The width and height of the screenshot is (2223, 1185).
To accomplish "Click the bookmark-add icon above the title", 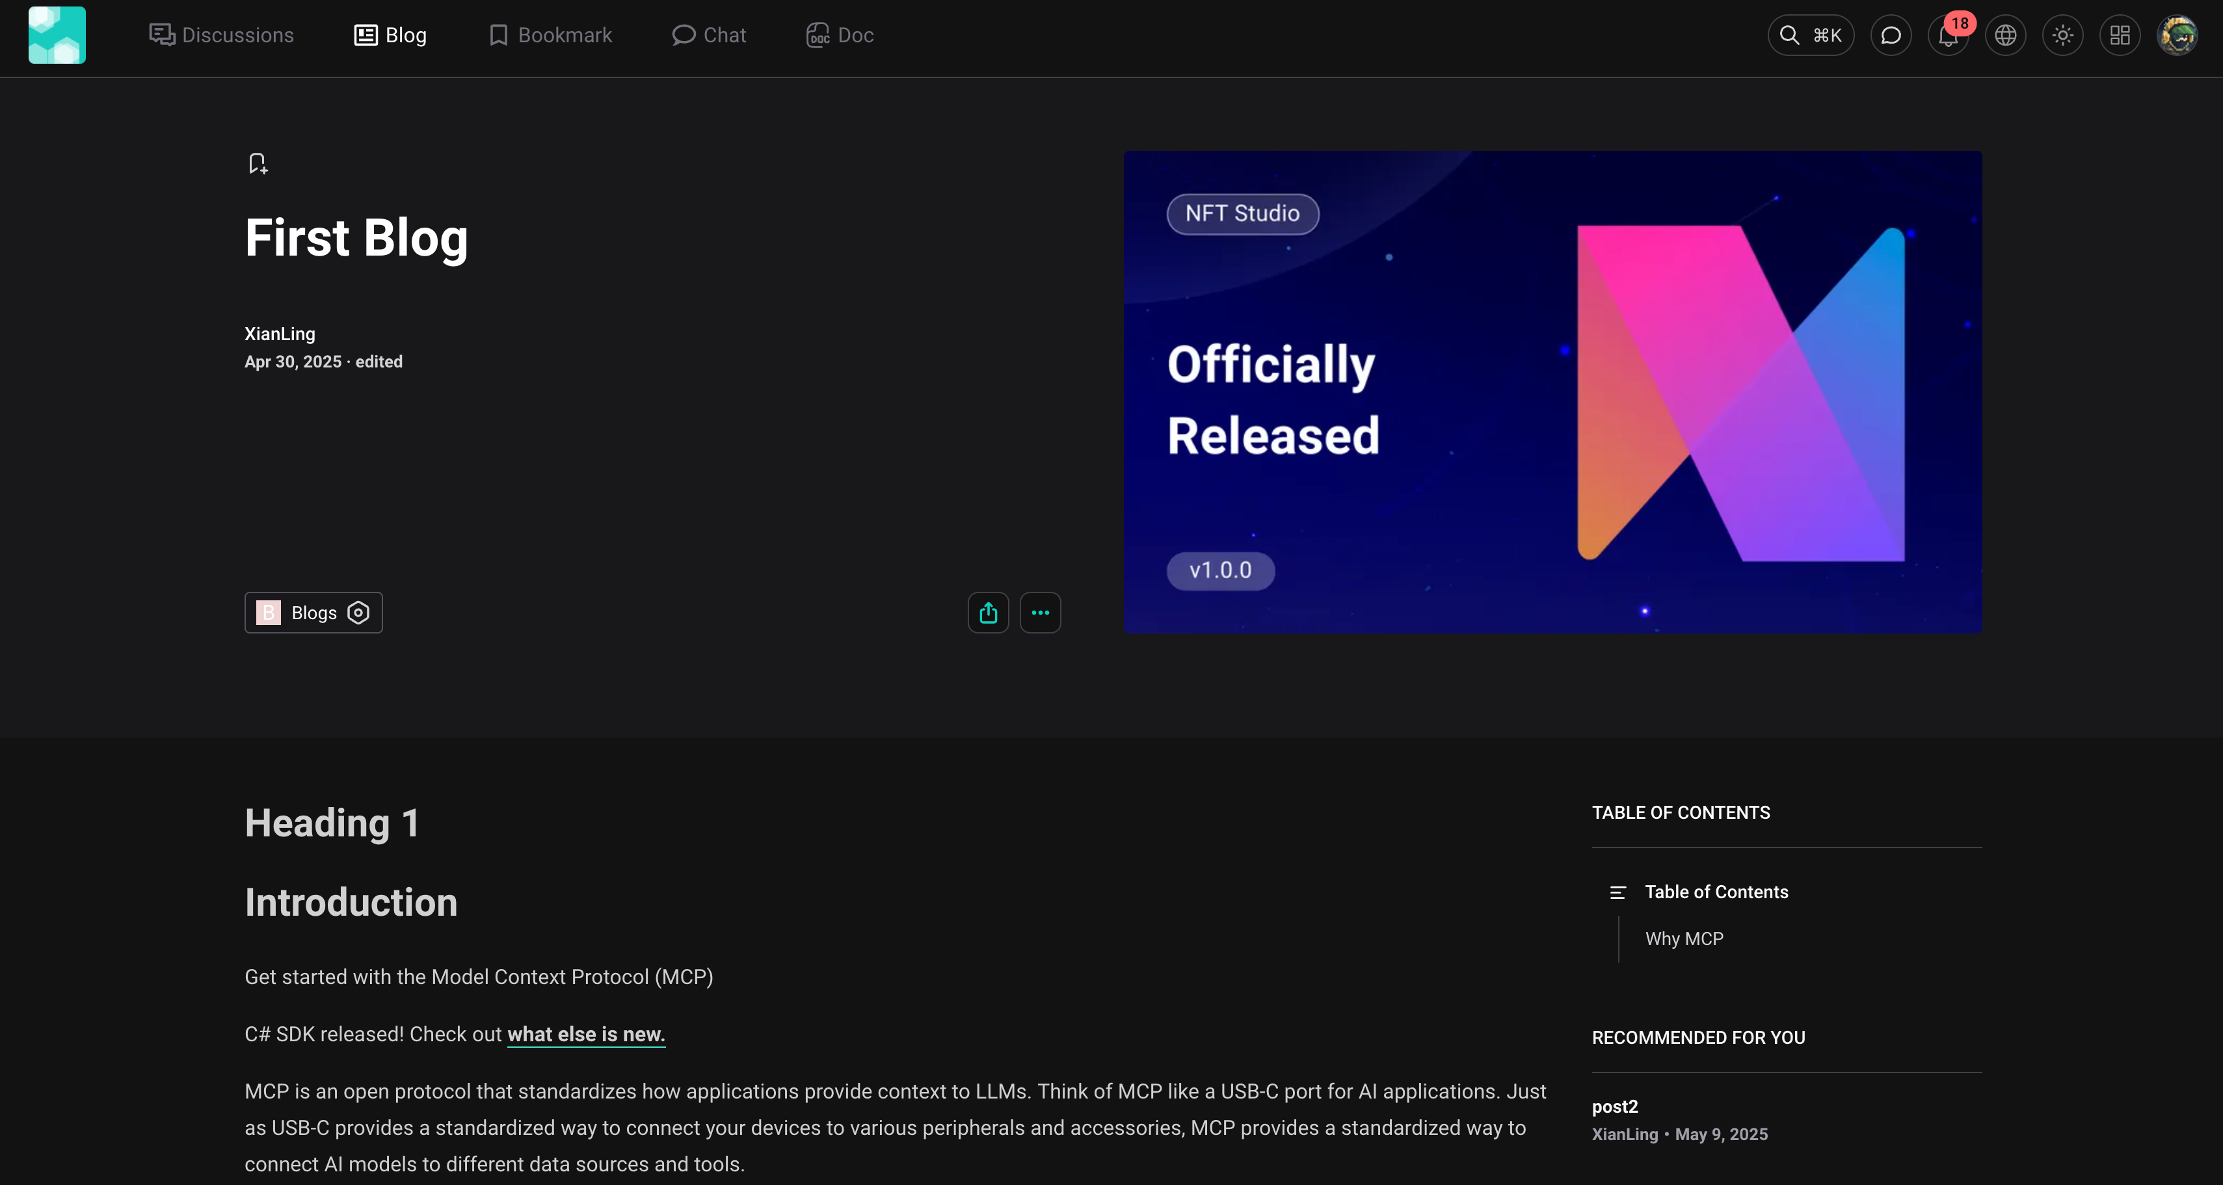I will coord(257,163).
